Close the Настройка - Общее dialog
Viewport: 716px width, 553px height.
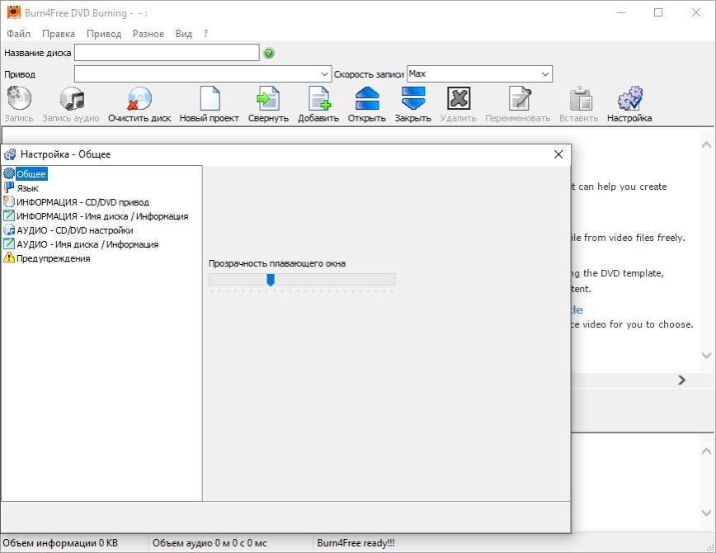point(558,154)
